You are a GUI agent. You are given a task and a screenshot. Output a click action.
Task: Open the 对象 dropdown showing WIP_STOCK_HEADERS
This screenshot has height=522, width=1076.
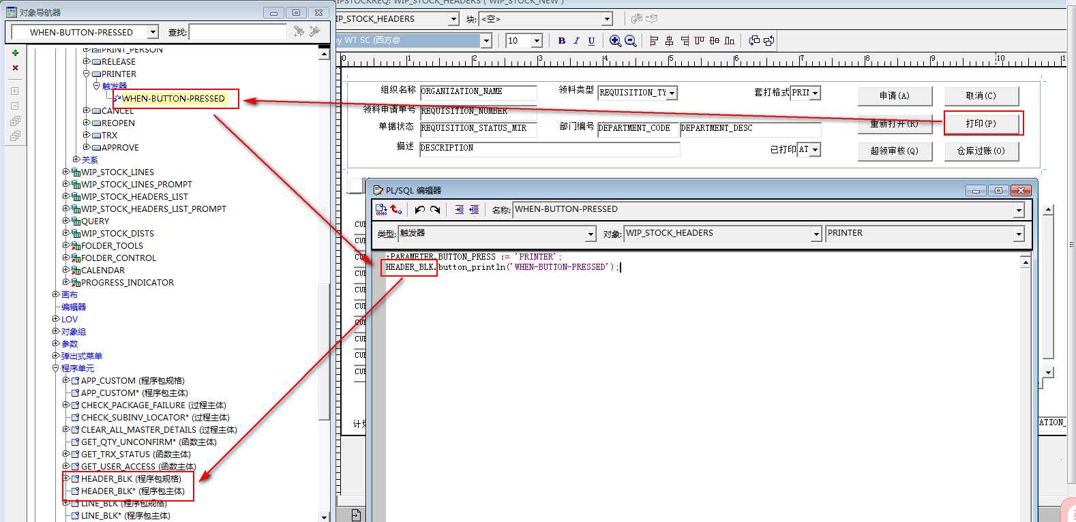point(816,234)
